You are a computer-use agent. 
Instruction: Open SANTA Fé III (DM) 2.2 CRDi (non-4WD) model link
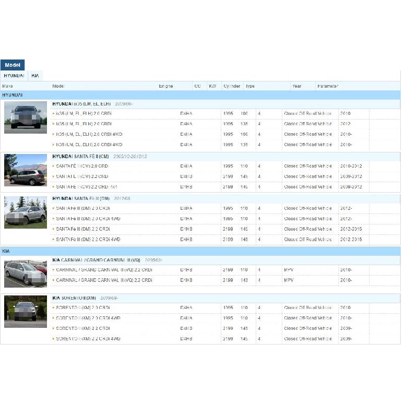[83, 229]
